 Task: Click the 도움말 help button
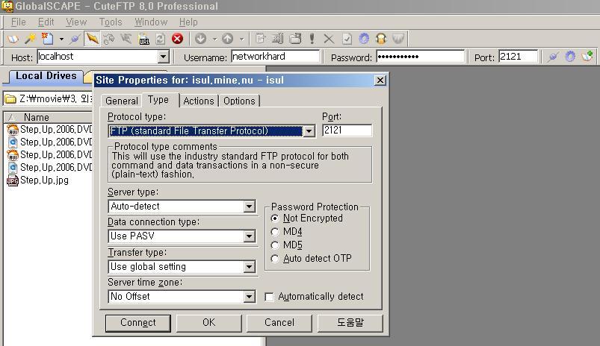350,323
